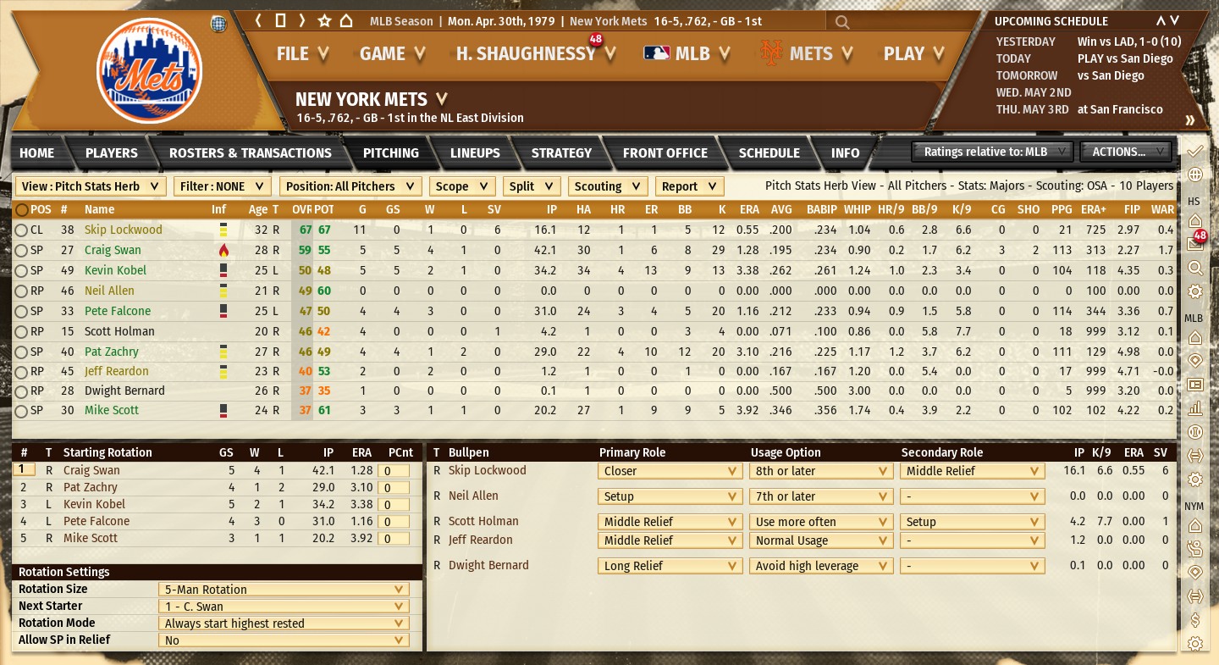Screen dimensions: 1219x665
Task: Select the radio button for Mike Scott
Action: tap(20, 411)
